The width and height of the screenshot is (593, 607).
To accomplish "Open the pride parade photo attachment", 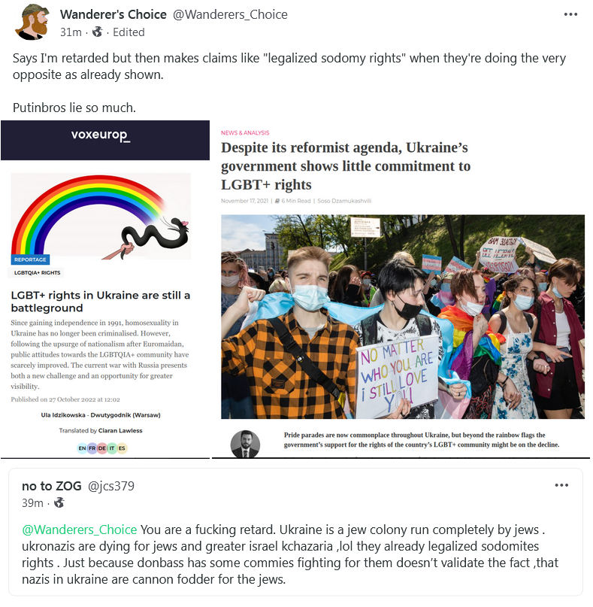I will click(x=403, y=317).
